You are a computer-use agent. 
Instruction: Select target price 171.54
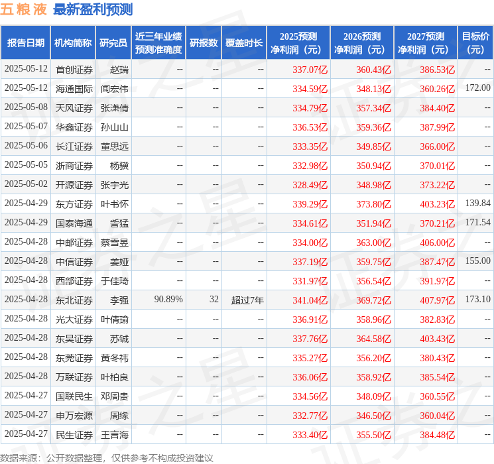coord(478,223)
